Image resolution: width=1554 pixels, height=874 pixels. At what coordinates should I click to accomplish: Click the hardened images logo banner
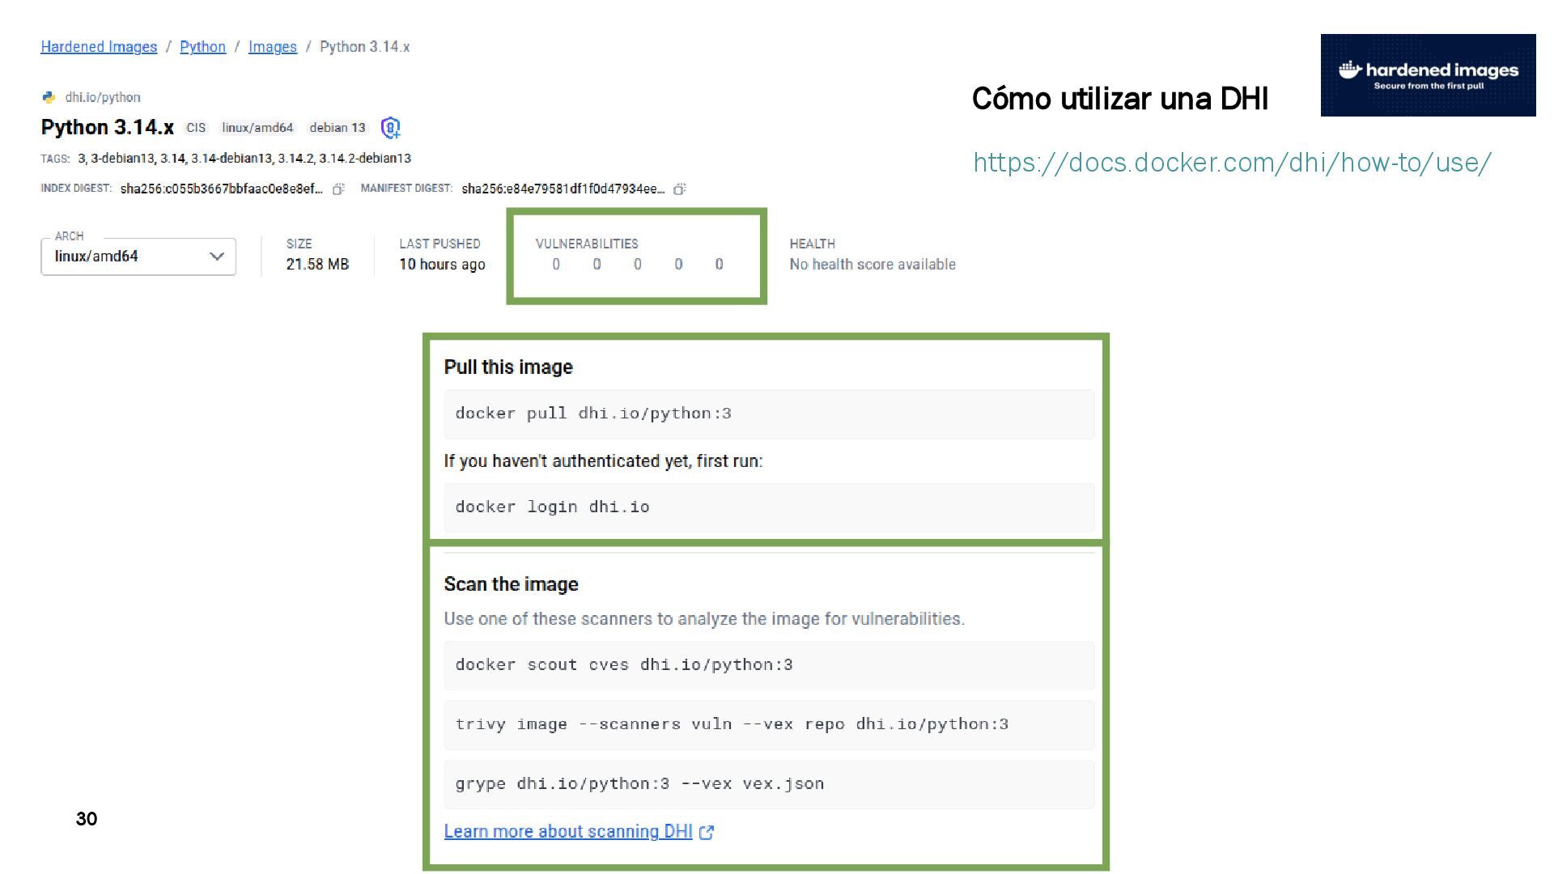click(1428, 75)
